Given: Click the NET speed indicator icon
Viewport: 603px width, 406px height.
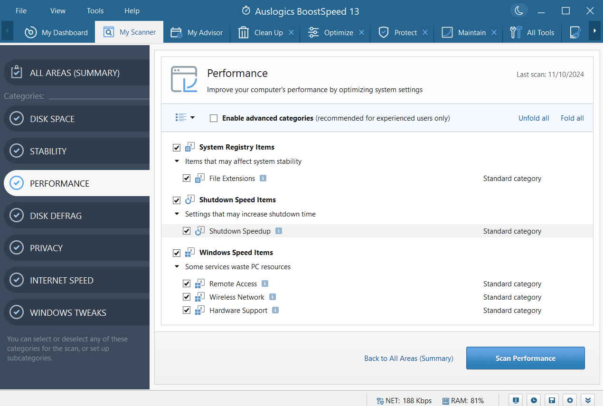Looking at the screenshot, I should tap(380, 401).
